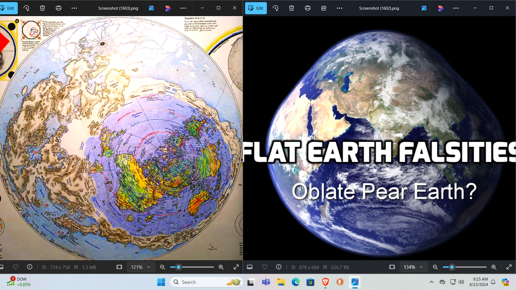Image resolution: width=516 pixels, height=290 pixels.
Task: Zoom in on Screenshot (1603) using magnifier plus
Action: [221, 267]
